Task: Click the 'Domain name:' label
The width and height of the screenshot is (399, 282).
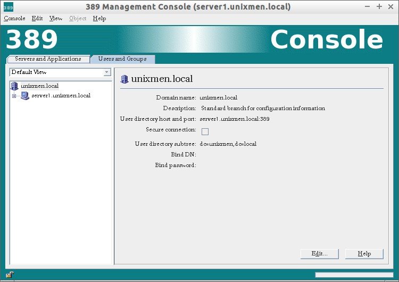Action: [176, 98]
